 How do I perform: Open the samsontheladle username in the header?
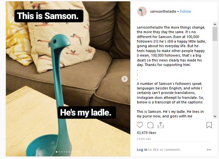tap(163, 11)
